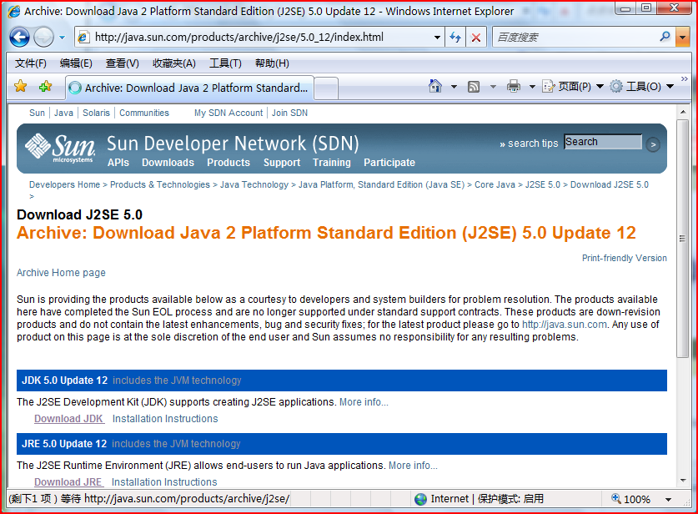Go back using the Back arrow button
The height and width of the screenshot is (514, 698).
point(19,37)
